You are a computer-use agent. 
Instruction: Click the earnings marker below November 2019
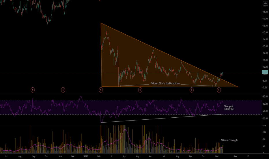63,90
